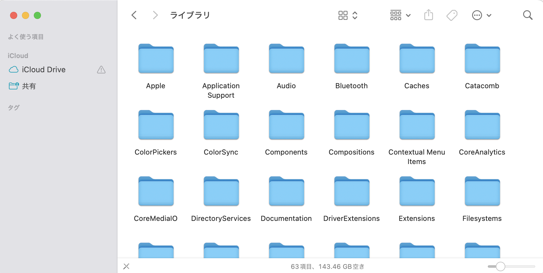
Task: Select the ColorSync folder
Action: 221,125
